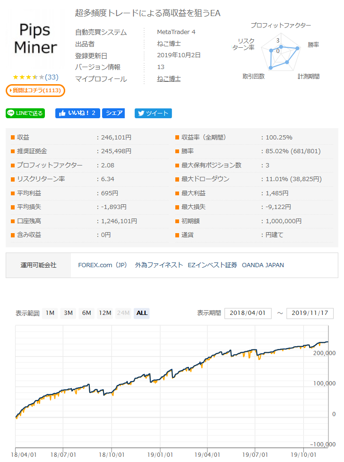The image size is (344, 462).
Task: Click the 勝率 value 85.02% (681/801)
Action: click(x=293, y=151)
